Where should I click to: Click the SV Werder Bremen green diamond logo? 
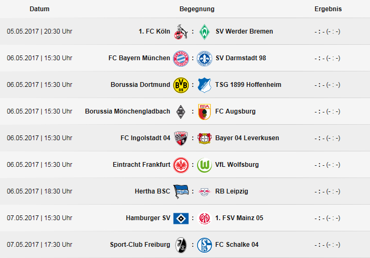click(204, 31)
